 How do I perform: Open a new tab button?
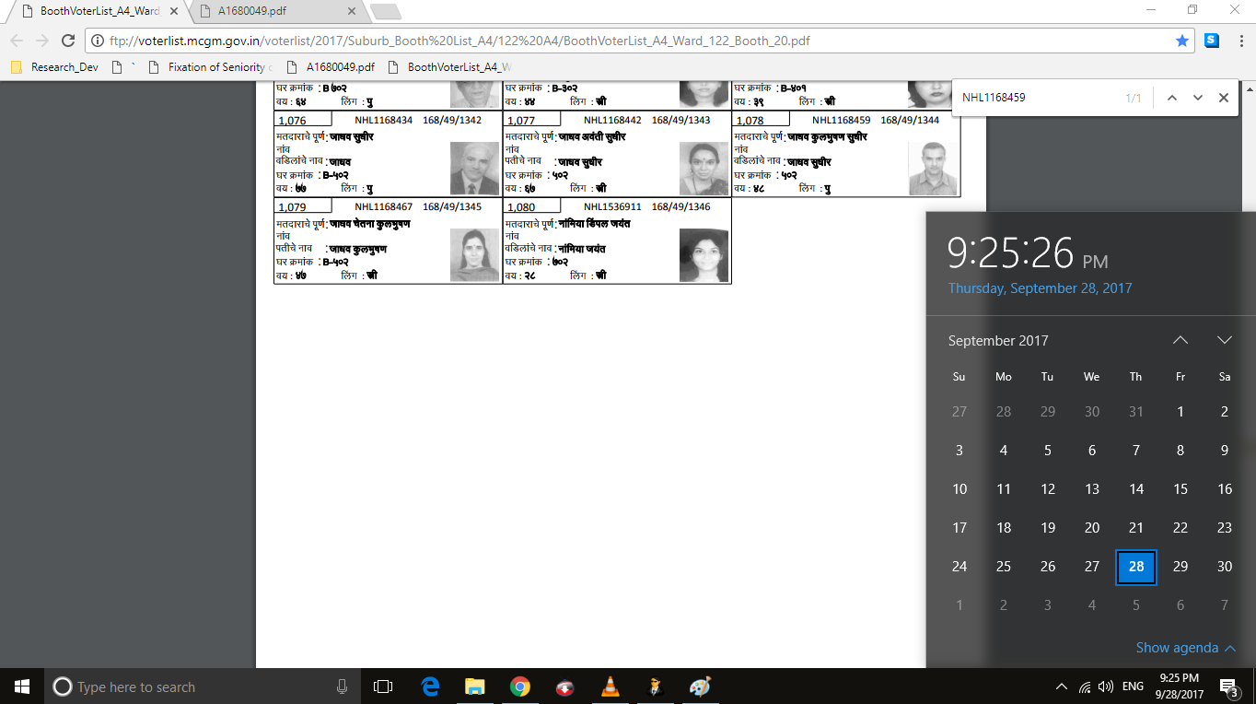[385, 11]
